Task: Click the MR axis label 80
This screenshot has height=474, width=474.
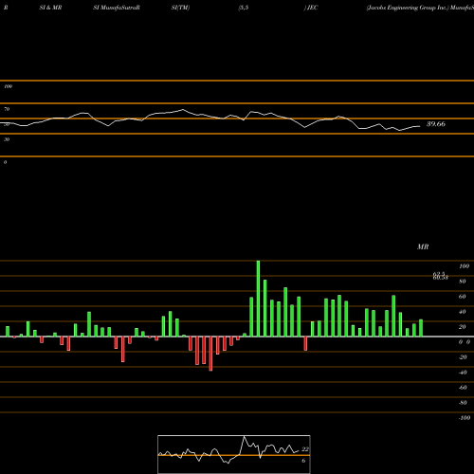Action: 463,282
